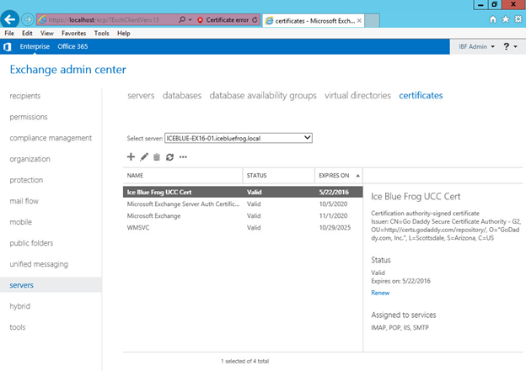This screenshot has width=526, height=376.
Task: Open the Edit menu
Action: [27, 33]
